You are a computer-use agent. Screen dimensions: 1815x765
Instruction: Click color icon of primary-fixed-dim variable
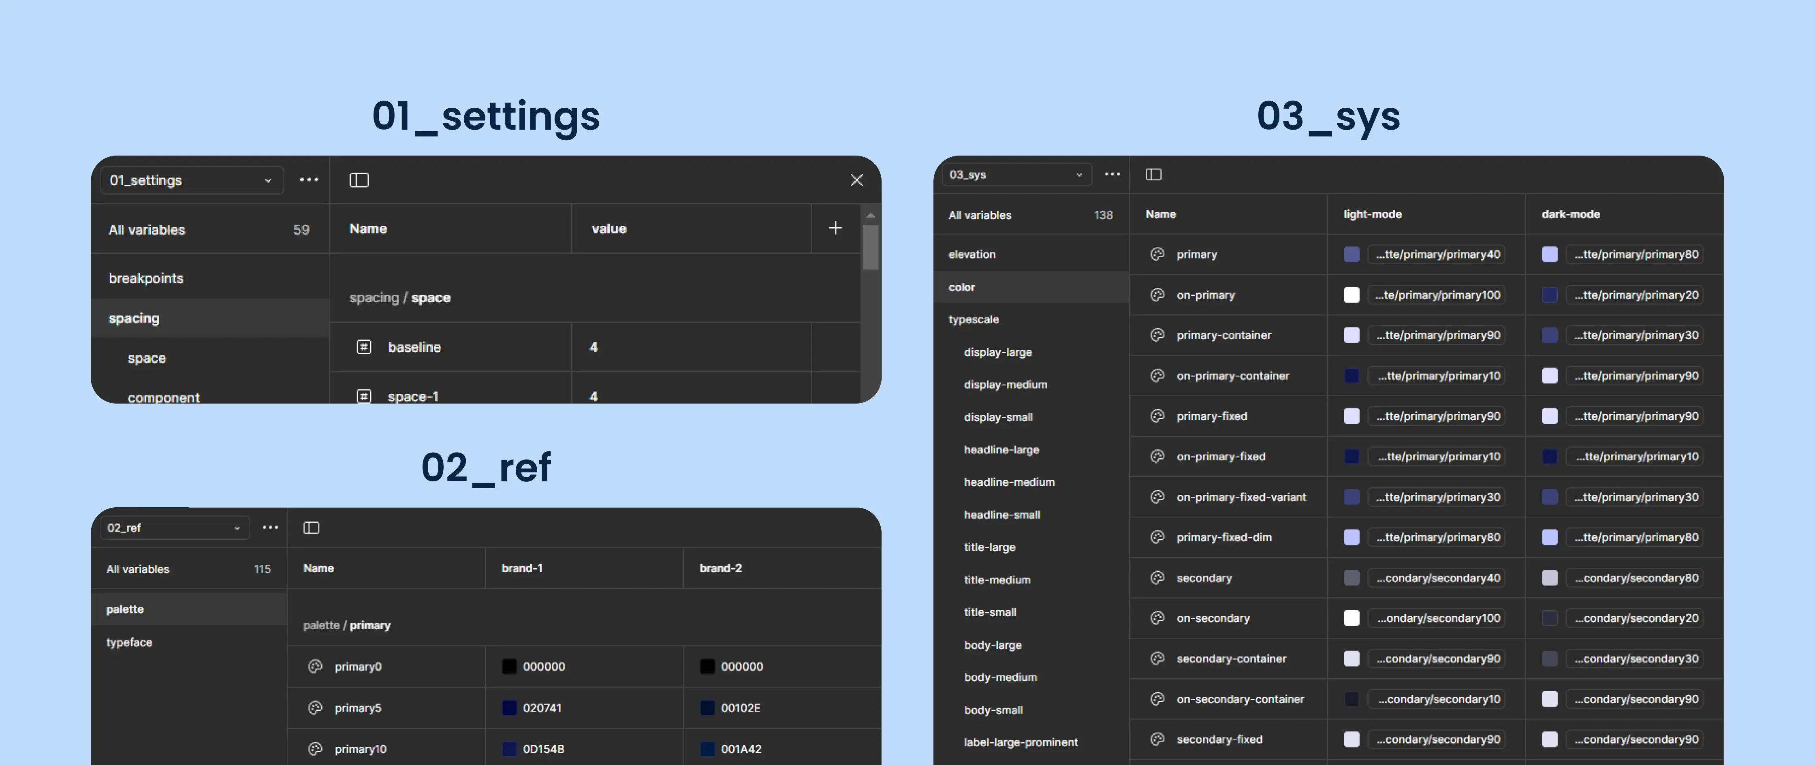(1157, 537)
